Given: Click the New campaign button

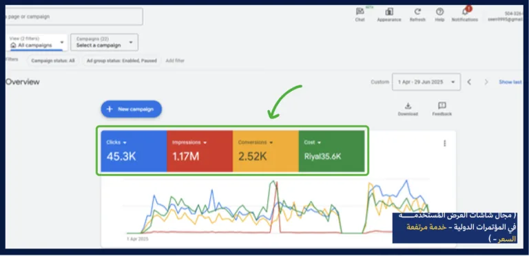Looking at the screenshot, I should point(132,109).
